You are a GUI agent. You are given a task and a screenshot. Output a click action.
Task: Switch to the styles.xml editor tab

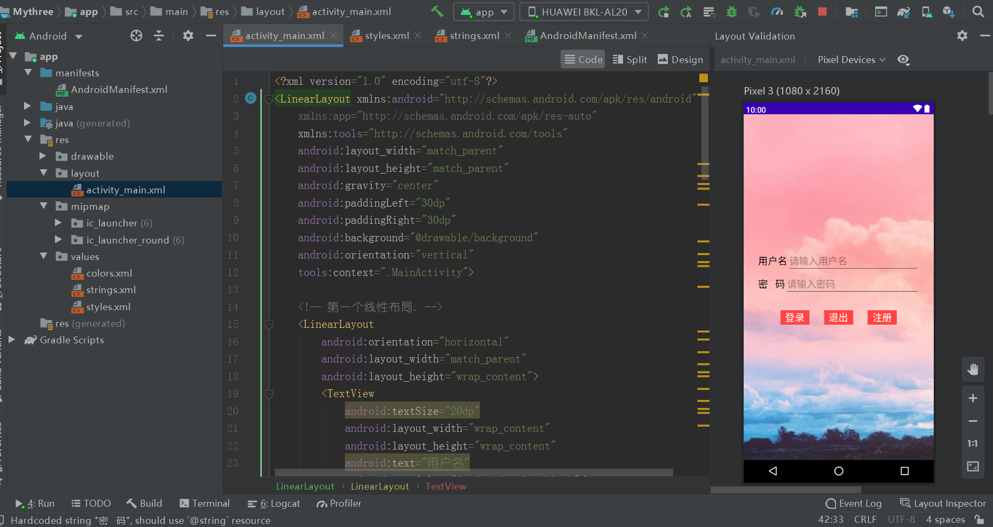[x=386, y=36]
